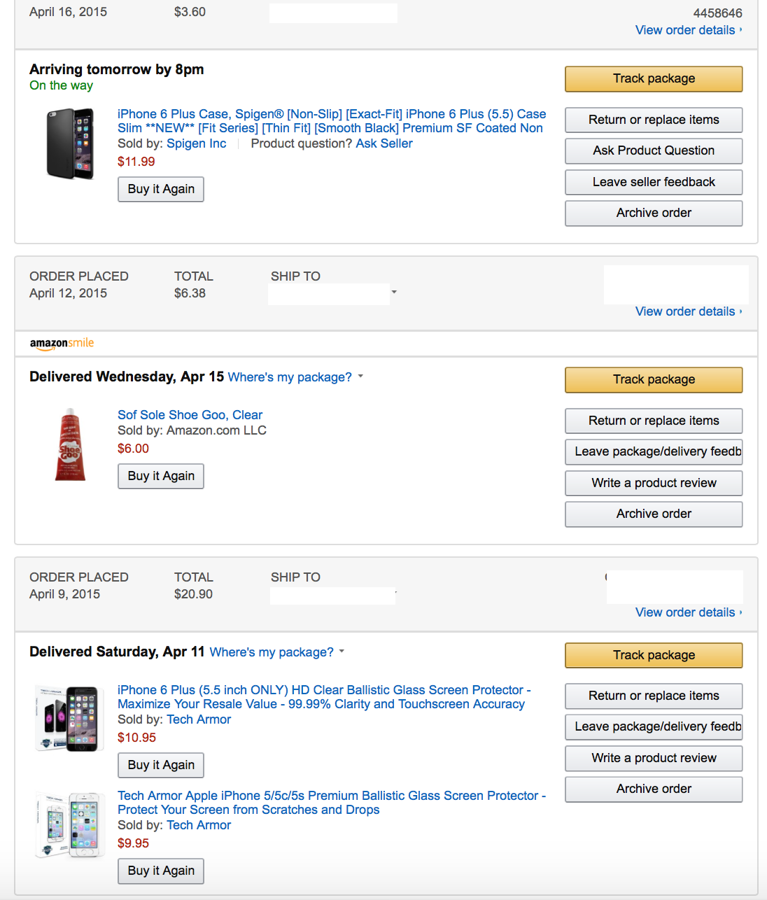767x900 pixels.
Task: Open Spigen Inc seller page link
Action: click(196, 143)
